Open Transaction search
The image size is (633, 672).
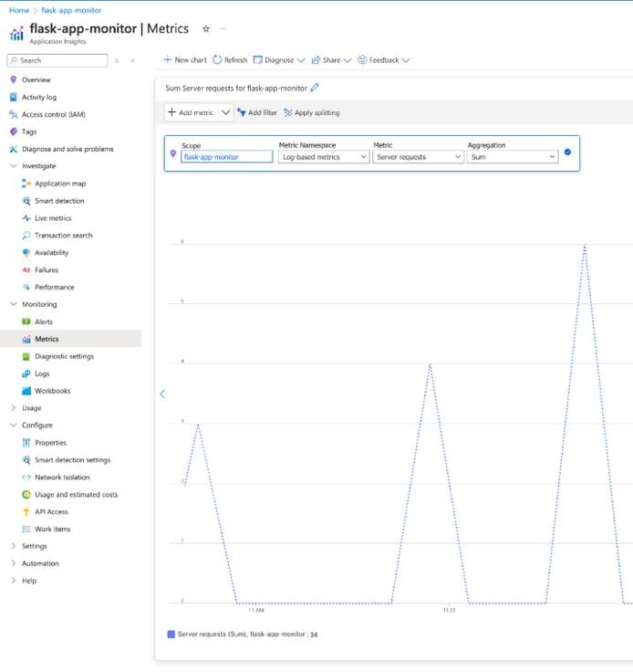(x=63, y=236)
